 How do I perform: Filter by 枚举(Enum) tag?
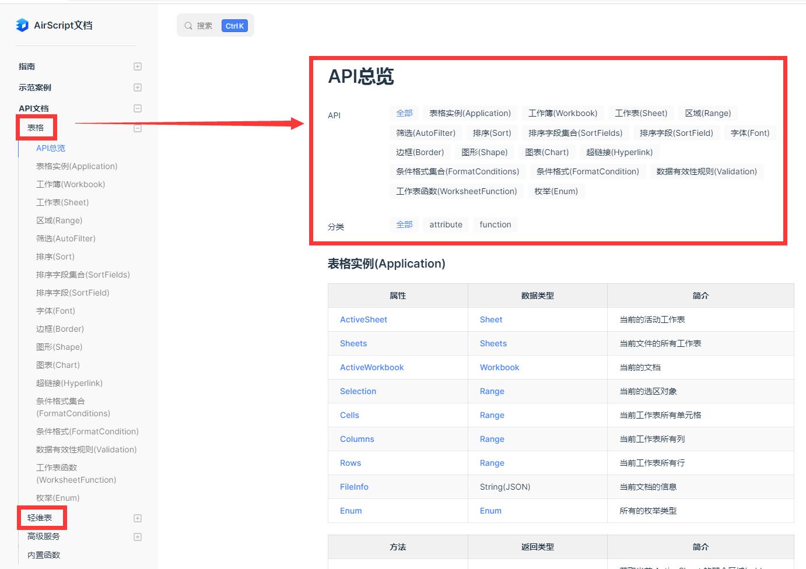pos(556,191)
